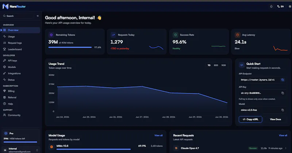Click the Quick Start code icon
The width and height of the screenshot is (292, 153).
[x=242, y=65]
